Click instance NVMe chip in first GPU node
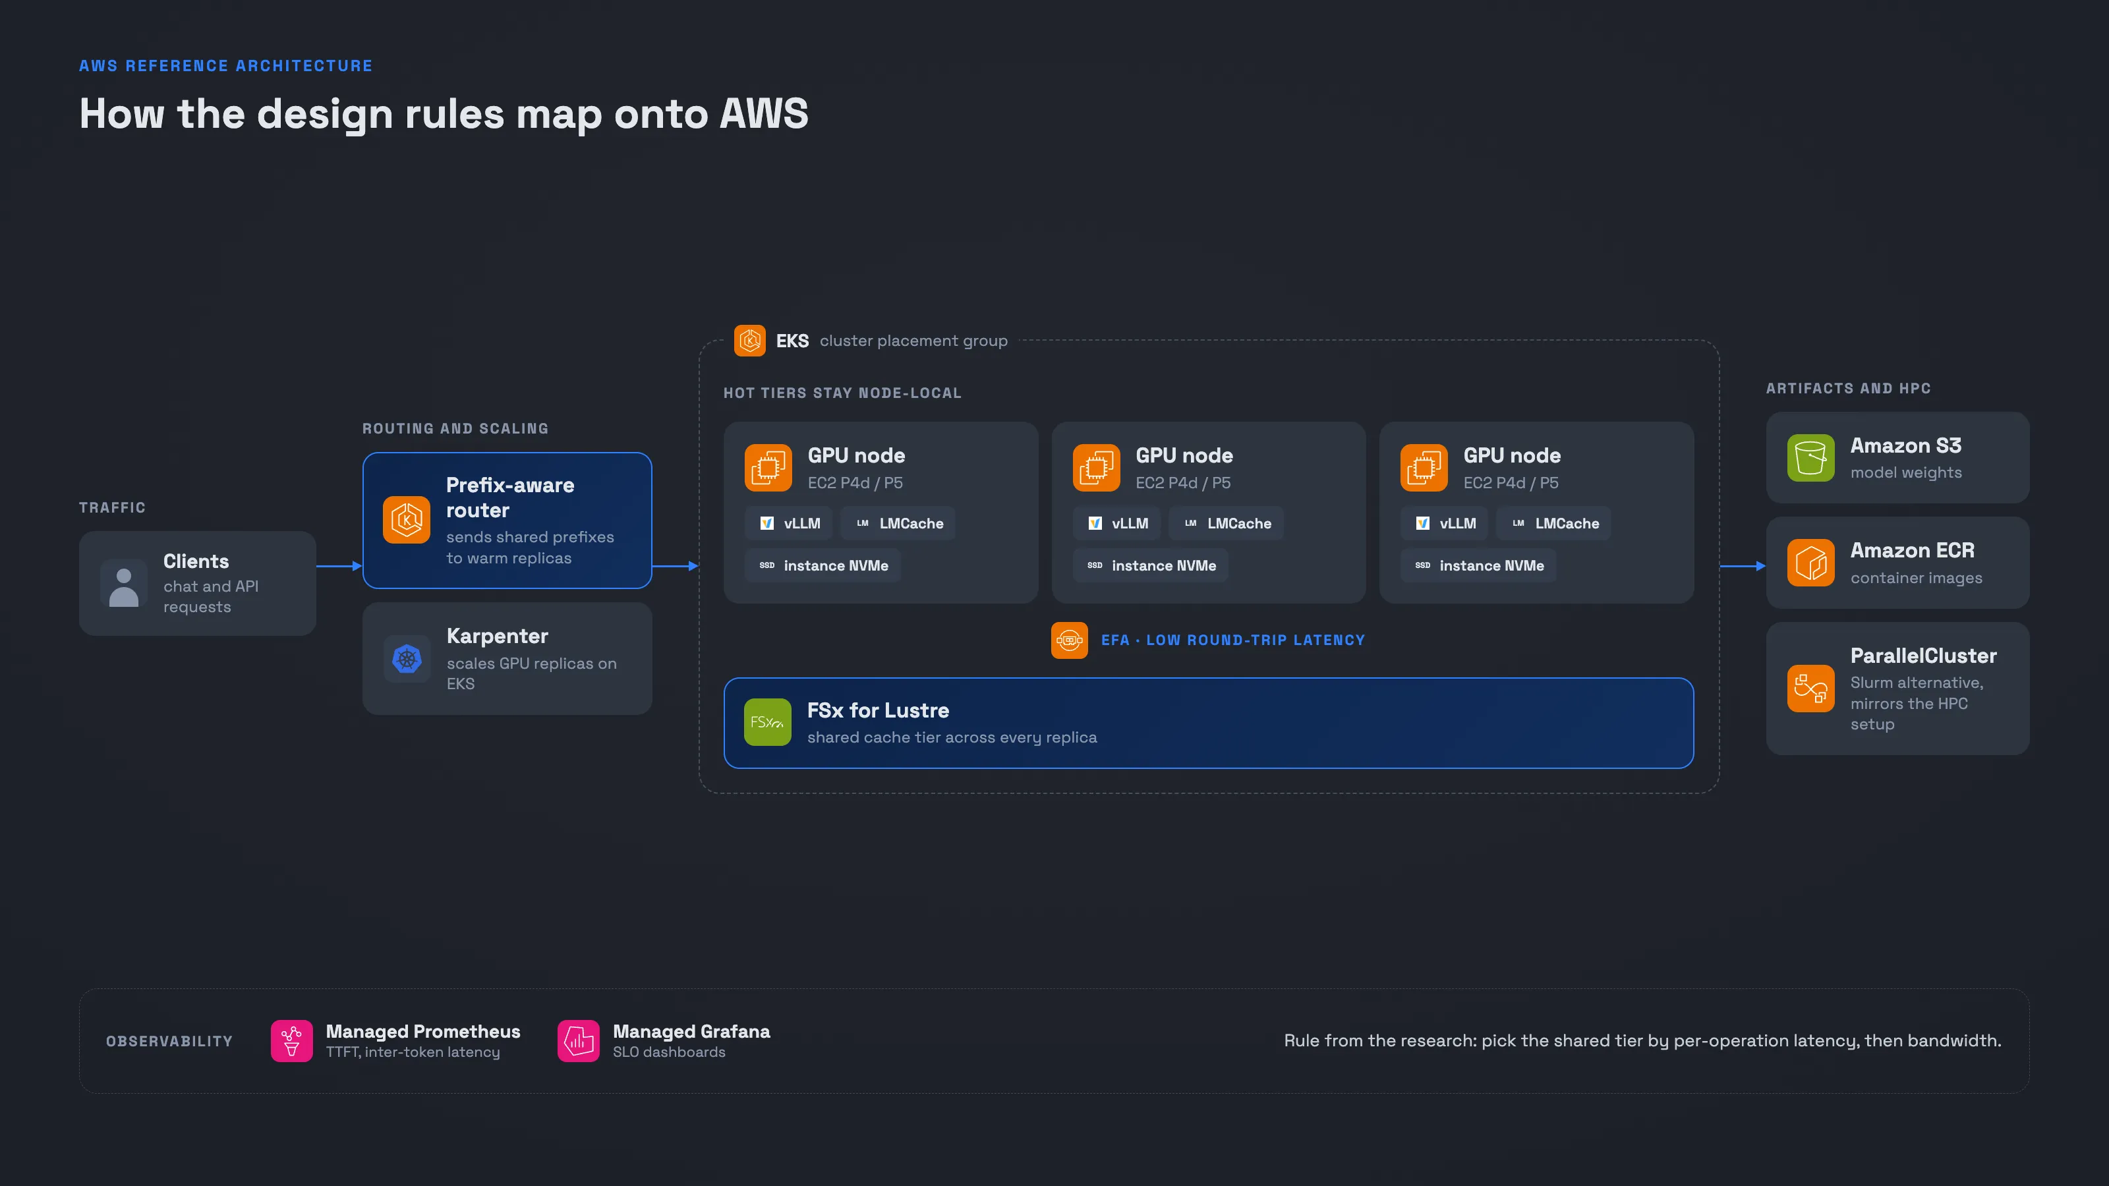Image resolution: width=2109 pixels, height=1186 pixels. tap(823, 565)
